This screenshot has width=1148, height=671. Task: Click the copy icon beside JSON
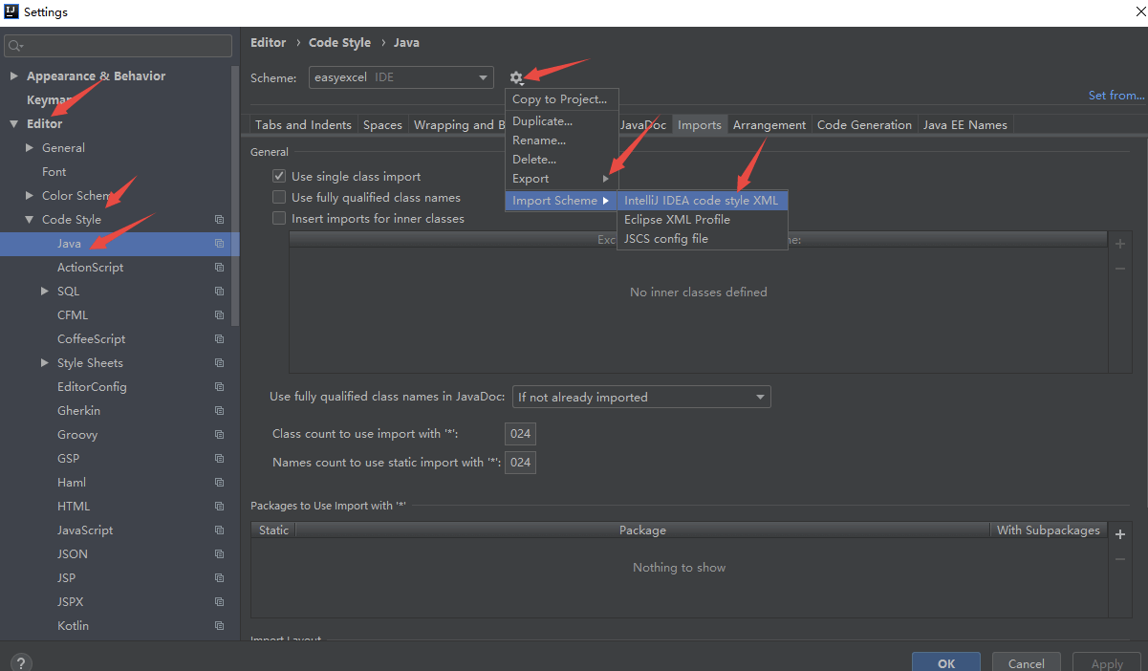[x=220, y=554]
